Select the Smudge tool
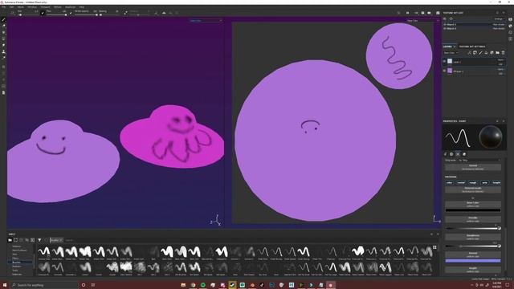 [3, 45]
